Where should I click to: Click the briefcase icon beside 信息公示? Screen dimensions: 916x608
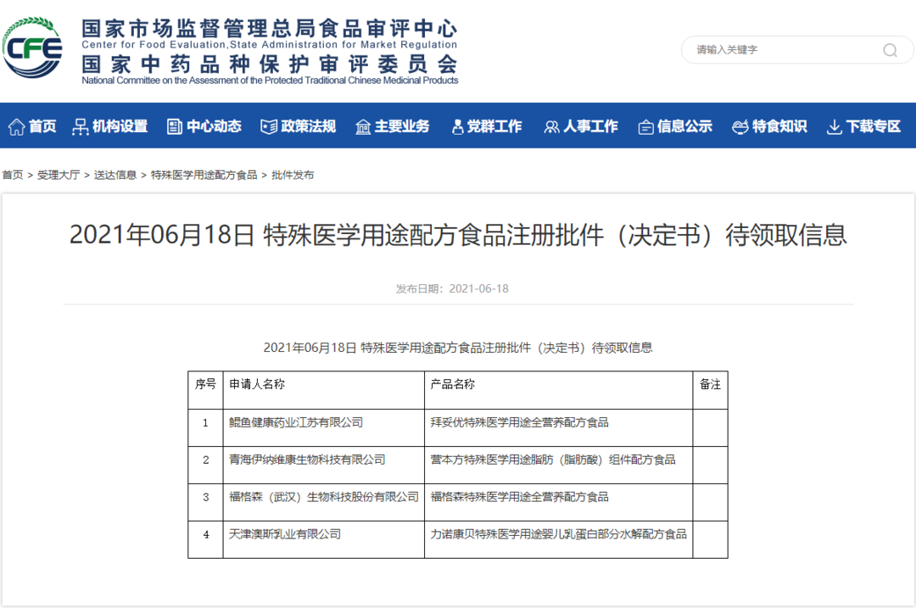tap(645, 126)
